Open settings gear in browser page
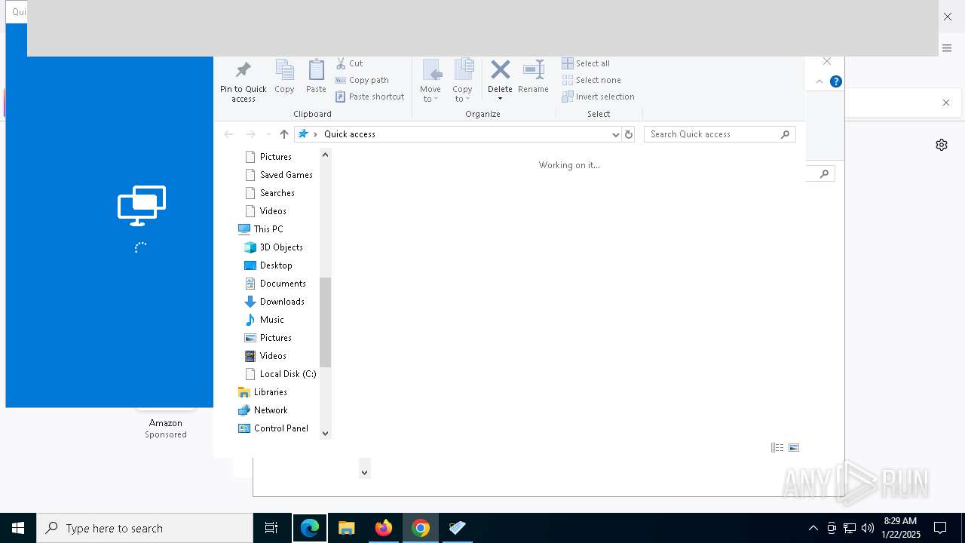Image resolution: width=965 pixels, height=543 pixels. (942, 145)
